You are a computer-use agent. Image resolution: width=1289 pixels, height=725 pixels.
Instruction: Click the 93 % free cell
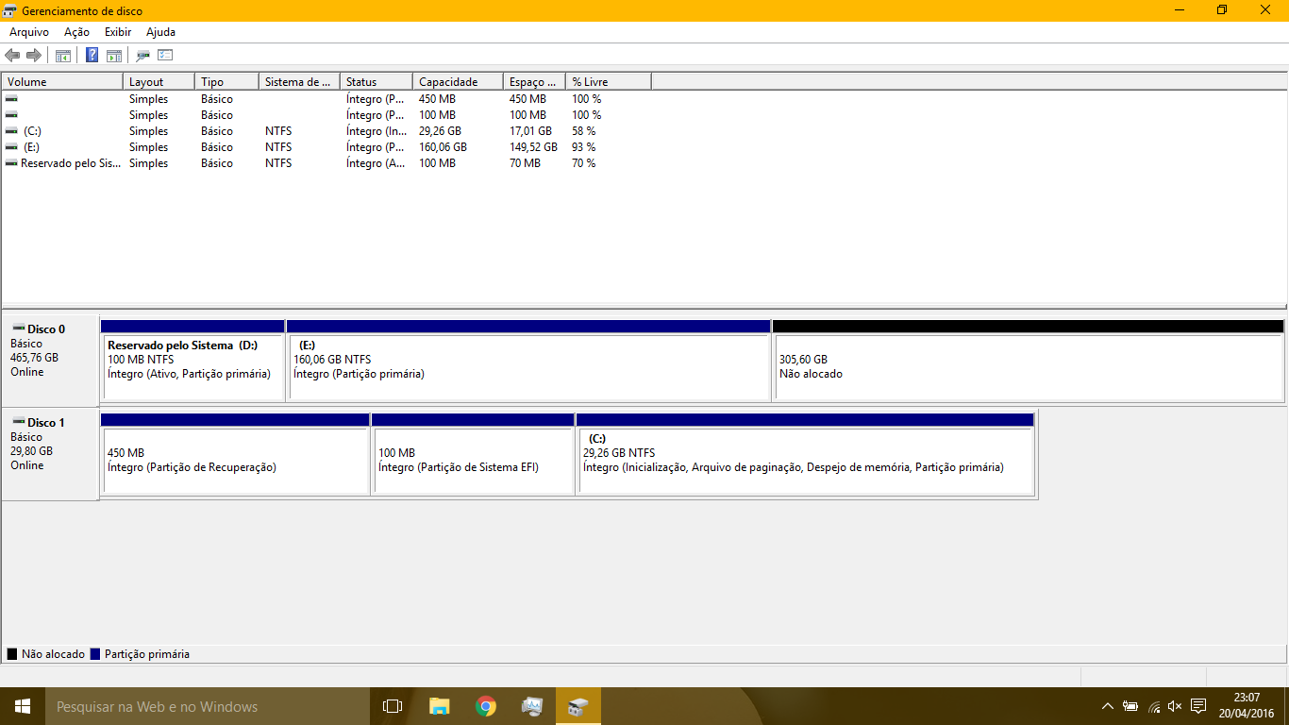coord(584,147)
